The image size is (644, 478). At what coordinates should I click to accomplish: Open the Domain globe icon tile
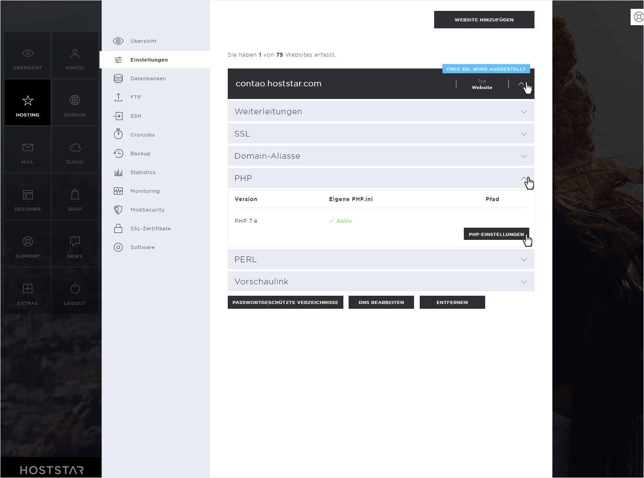coord(75,102)
